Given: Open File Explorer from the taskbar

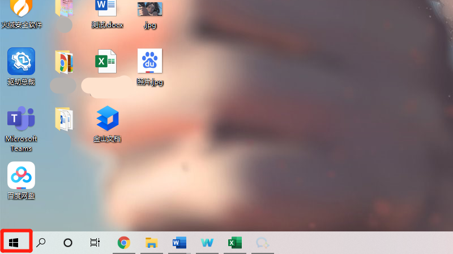Looking at the screenshot, I should 151,243.
